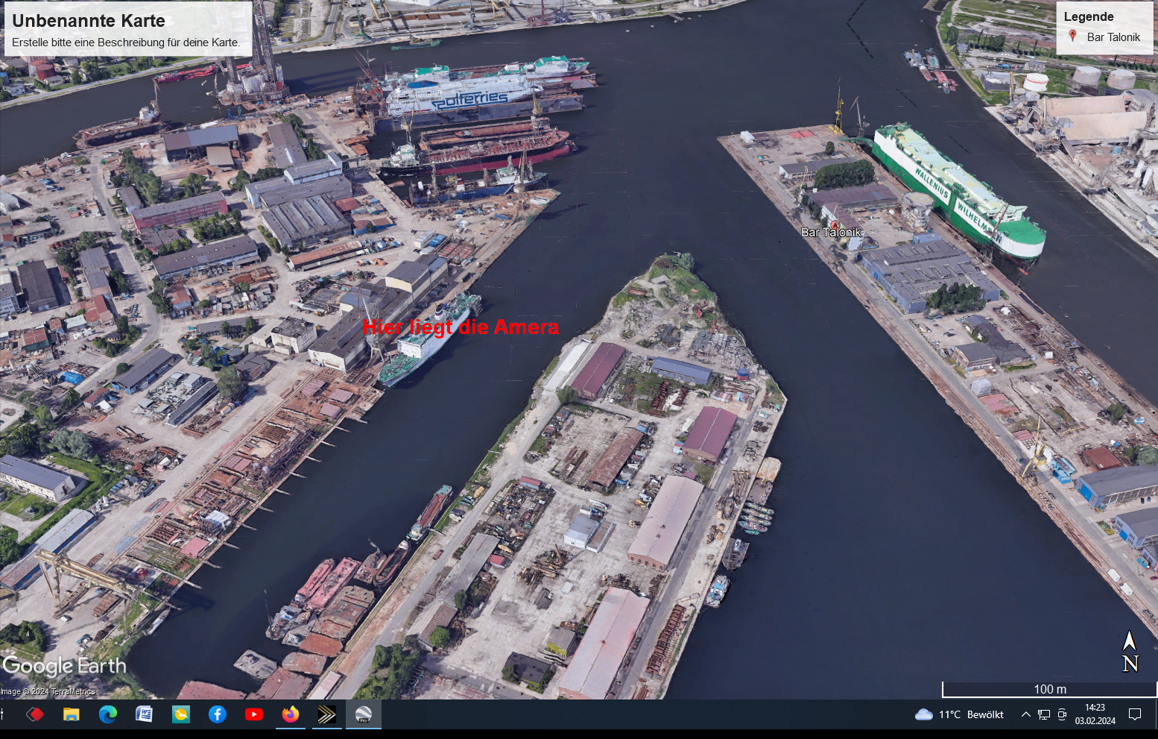Image resolution: width=1158 pixels, height=739 pixels.
Task: Click the red 'Hier liegt die Amera' label
Action: tap(460, 327)
